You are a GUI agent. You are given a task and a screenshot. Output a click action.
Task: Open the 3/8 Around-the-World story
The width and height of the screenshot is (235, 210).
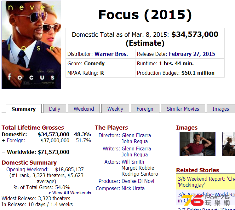point(206,197)
